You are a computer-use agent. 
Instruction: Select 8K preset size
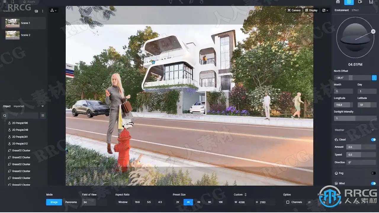210,202
